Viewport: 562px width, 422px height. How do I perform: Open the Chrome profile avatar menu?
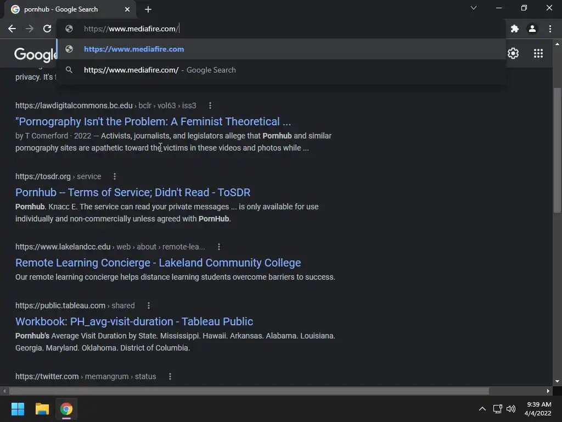[x=532, y=29]
